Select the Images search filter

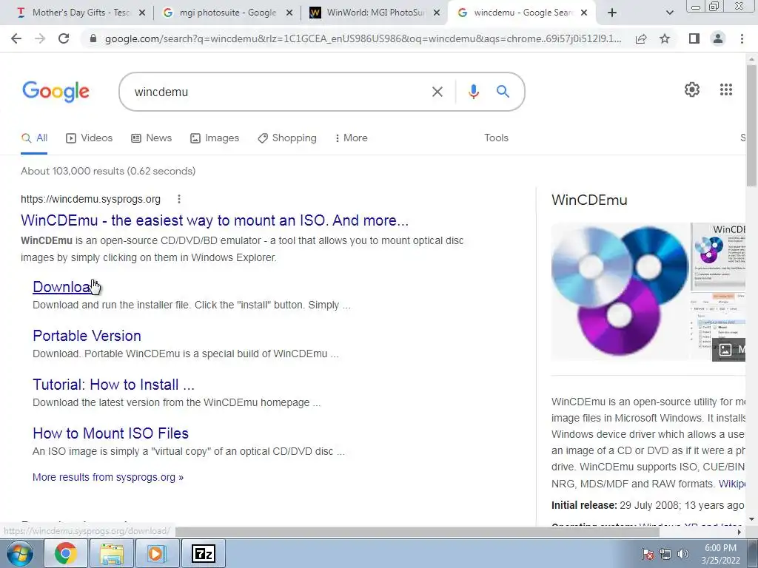coord(215,138)
